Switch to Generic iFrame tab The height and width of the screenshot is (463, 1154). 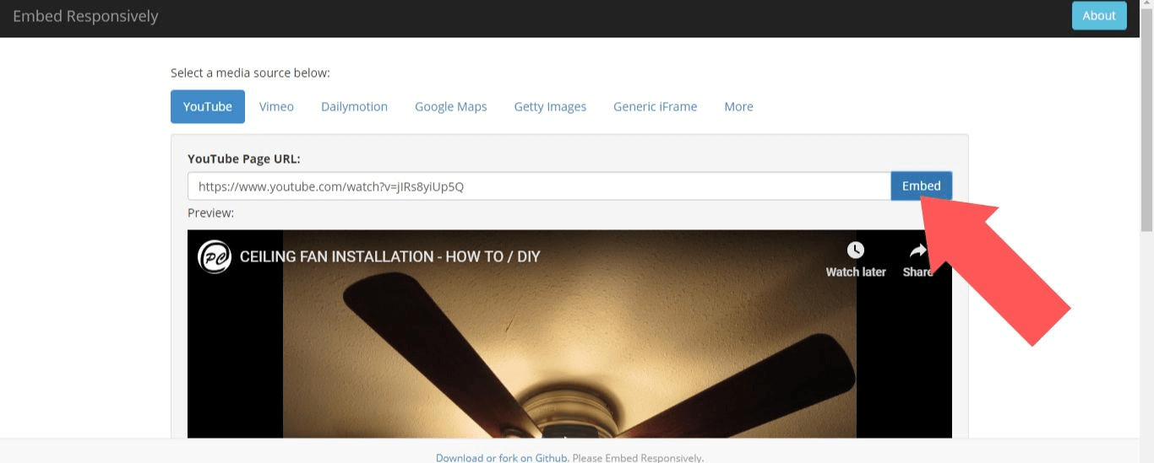tap(655, 106)
